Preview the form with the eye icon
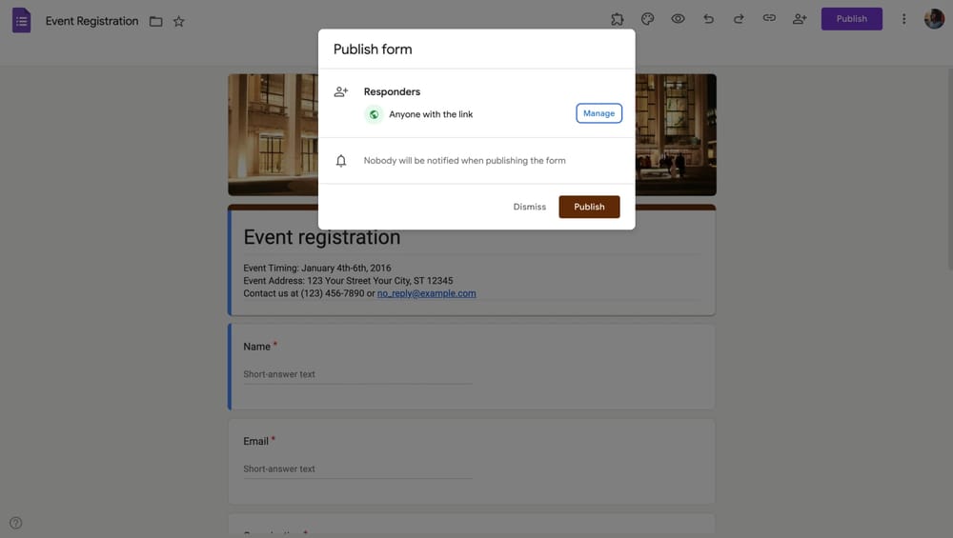The image size is (953, 538). pyautogui.click(x=678, y=19)
